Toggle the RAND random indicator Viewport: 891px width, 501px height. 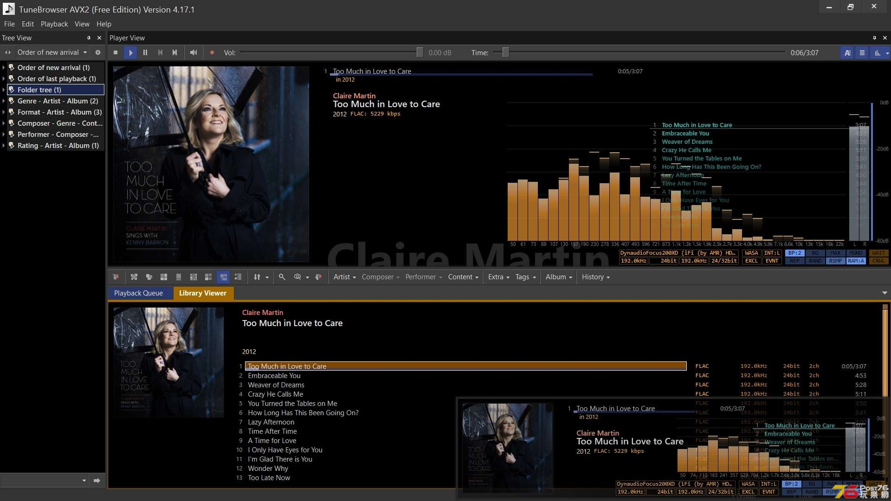[x=815, y=261]
